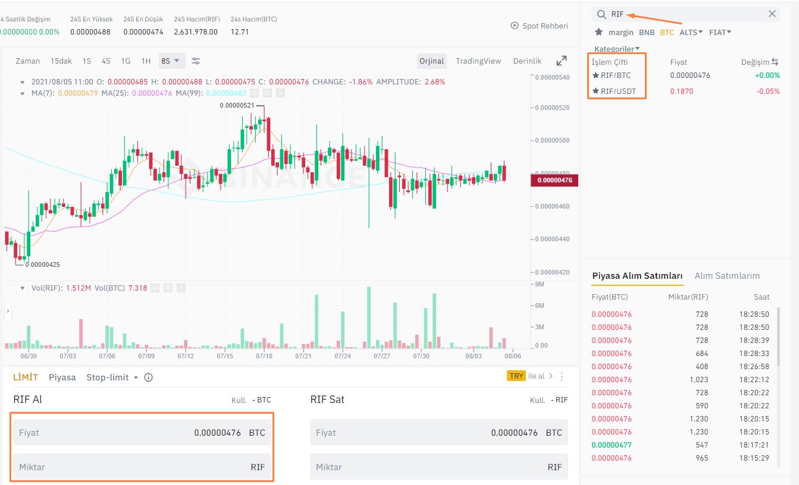Open the Spot Rehberi play icon
The width and height of the screenshot is (799, 485).
(515, 26)
